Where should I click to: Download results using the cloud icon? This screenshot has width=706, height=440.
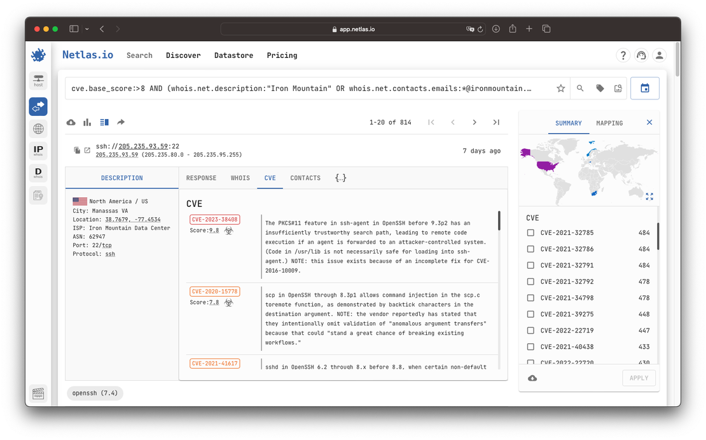[x=71, y=122]
